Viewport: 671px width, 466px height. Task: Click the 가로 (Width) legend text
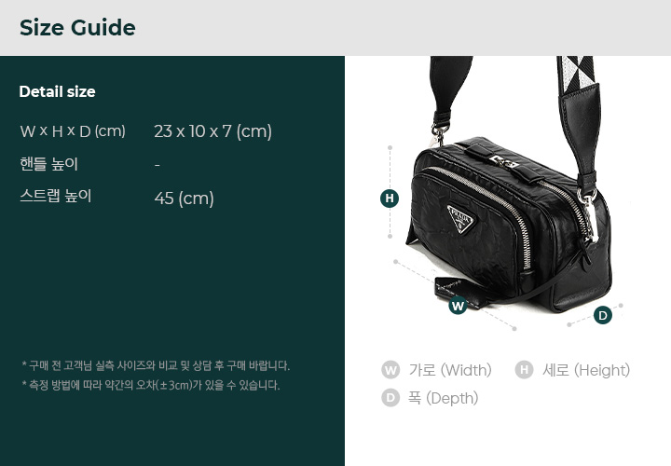(x=450, y=370)
